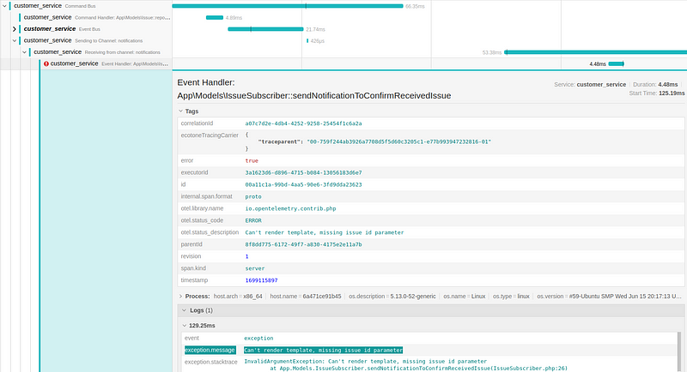Click the 4.89ms Command Handler timeline bar
The width and height of the screenshot is (687, 372).
215,17
